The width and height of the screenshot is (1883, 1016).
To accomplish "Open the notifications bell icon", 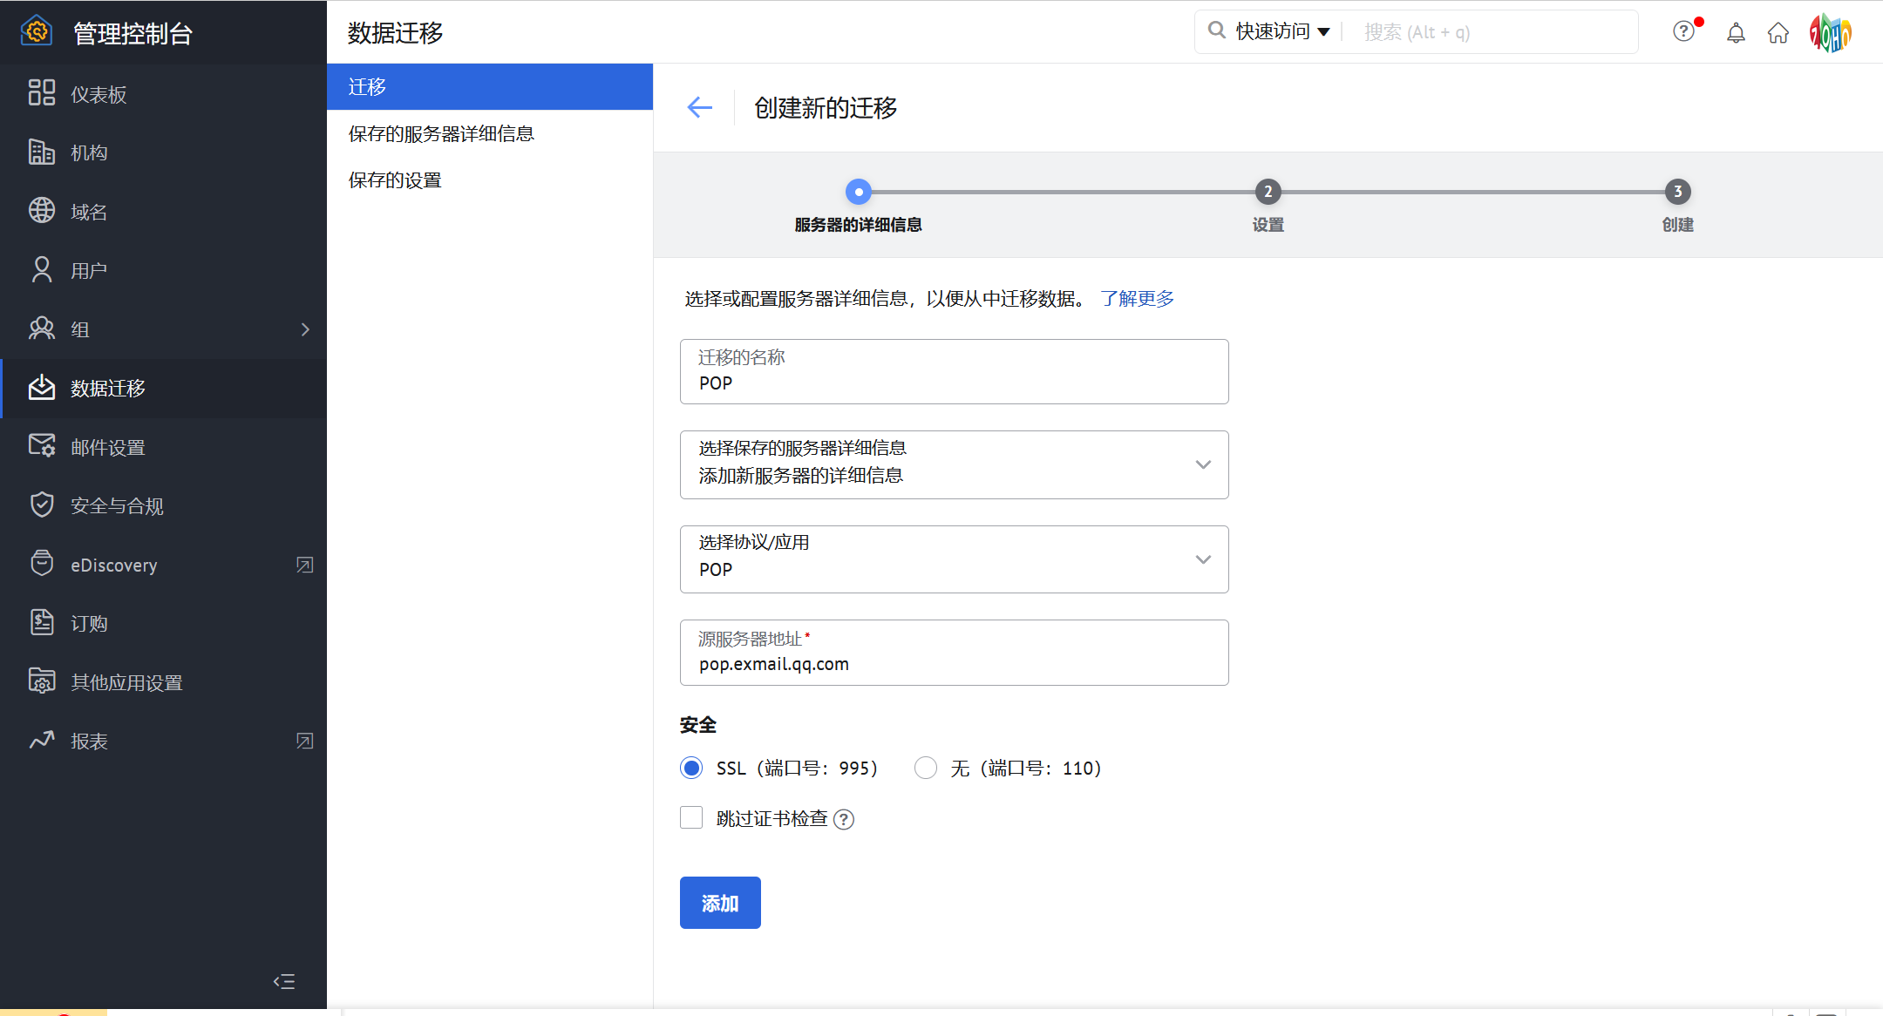I will pyautogui.click(x=1736, y=33).
